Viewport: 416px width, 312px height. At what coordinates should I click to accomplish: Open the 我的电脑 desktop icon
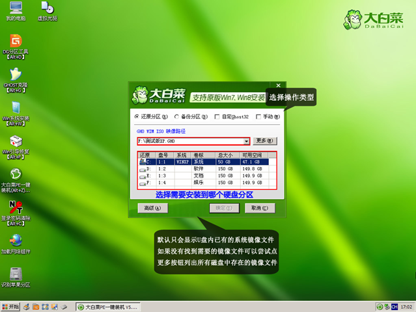tap(14, 9)
